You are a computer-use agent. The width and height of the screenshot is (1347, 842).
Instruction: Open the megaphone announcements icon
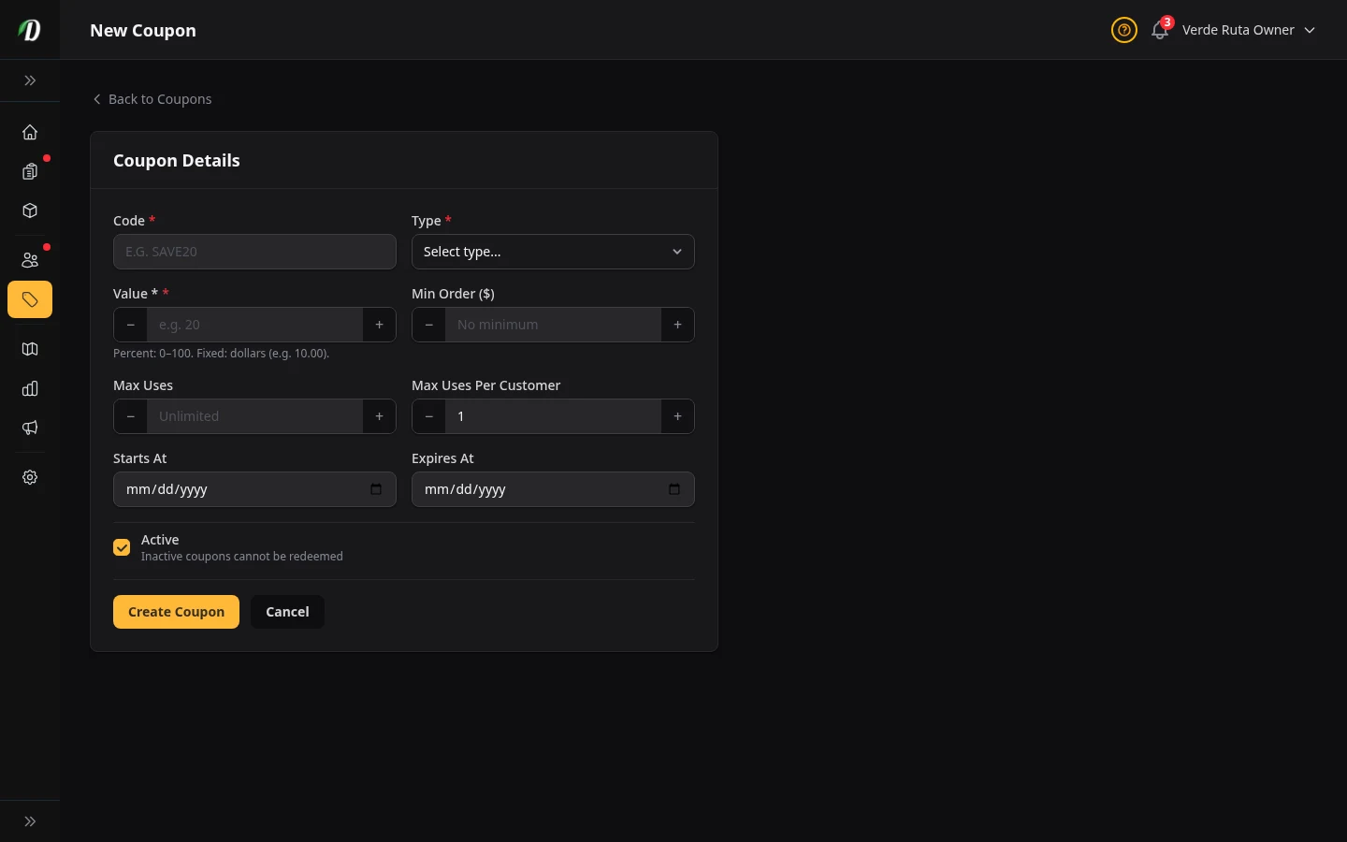click(x=30, y=428)
